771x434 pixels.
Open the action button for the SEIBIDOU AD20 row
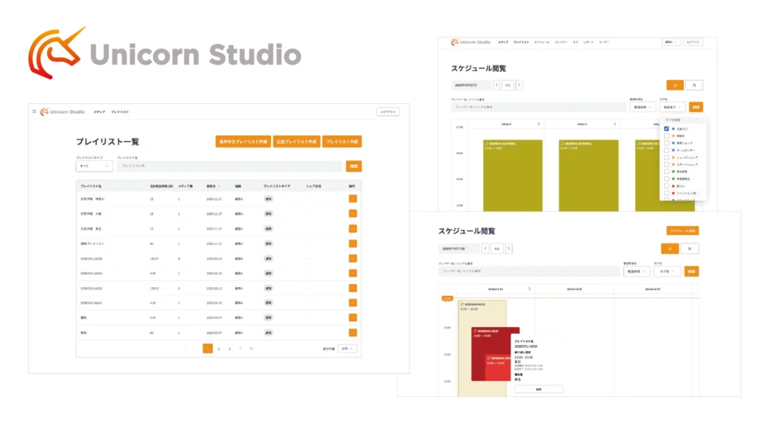point(352,288)
